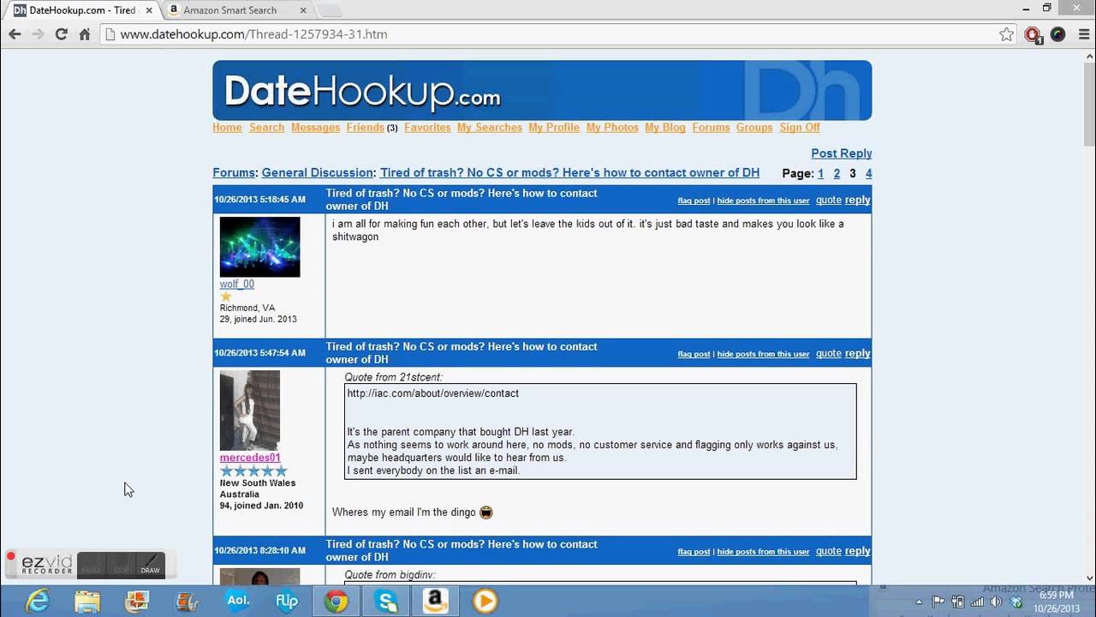Go to thread page 2
The height and width of the screenshot is (617, 1096).
[x=837, y=173]
